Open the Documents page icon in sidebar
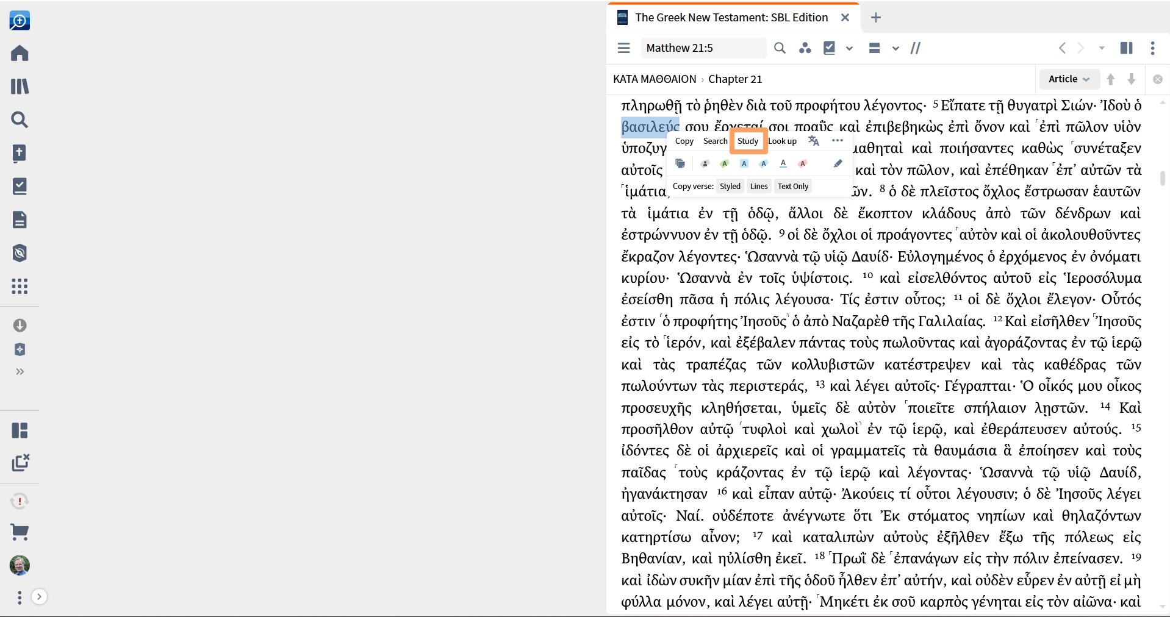The height and width of the screenshot is (617, 1170). [x=20, y=219]
